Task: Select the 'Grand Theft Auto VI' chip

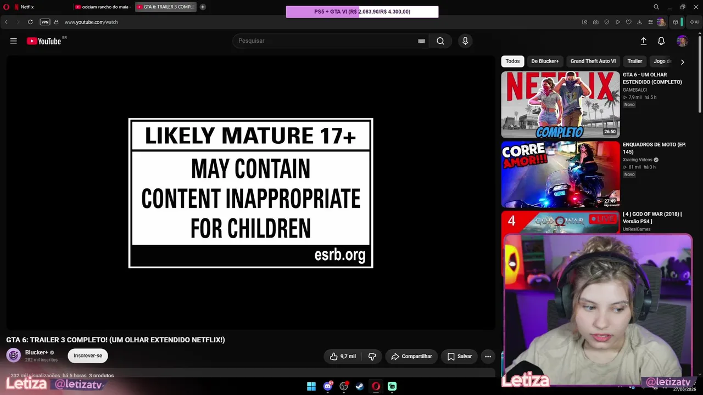Action: tap(593, 61)
